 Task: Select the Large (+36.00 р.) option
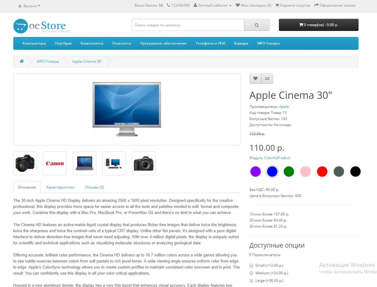coord(251,281)
